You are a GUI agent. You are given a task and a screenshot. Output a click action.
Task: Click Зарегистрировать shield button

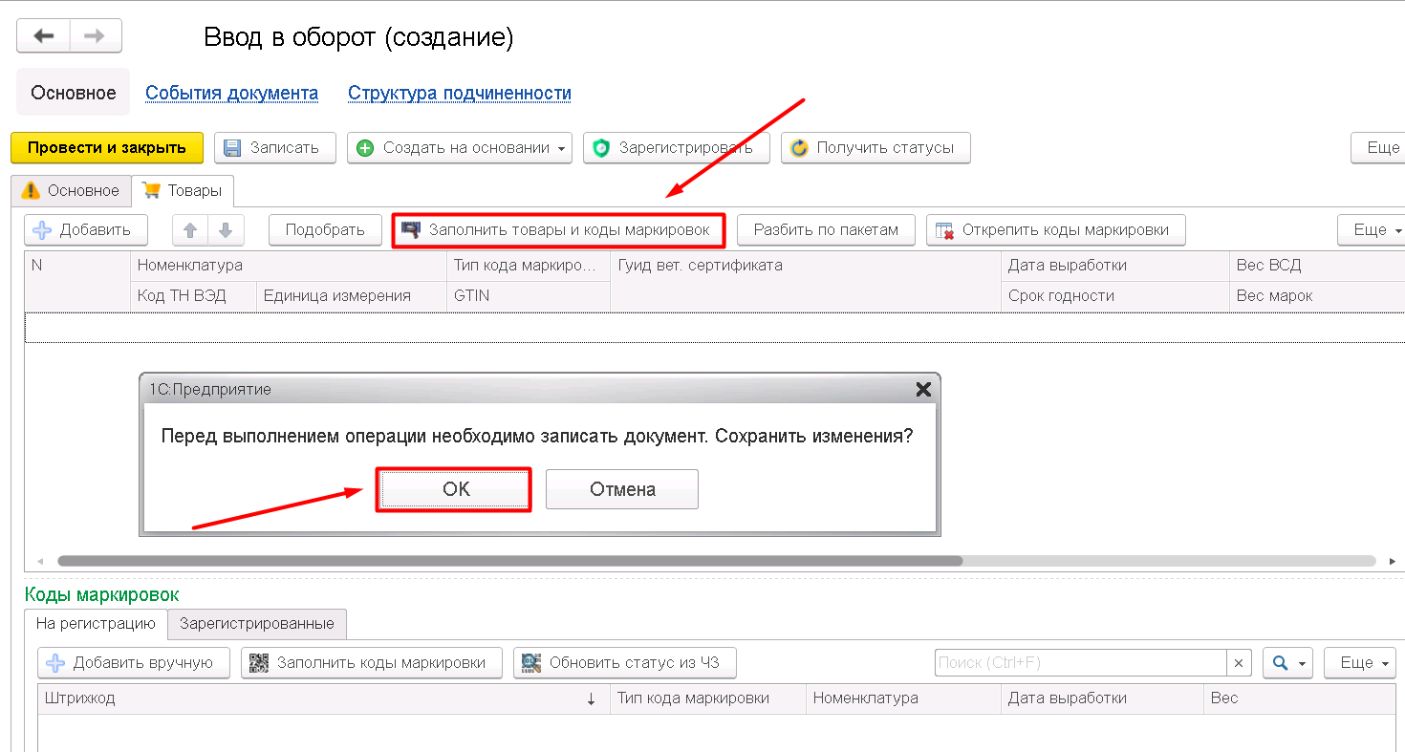click(676, 148)
